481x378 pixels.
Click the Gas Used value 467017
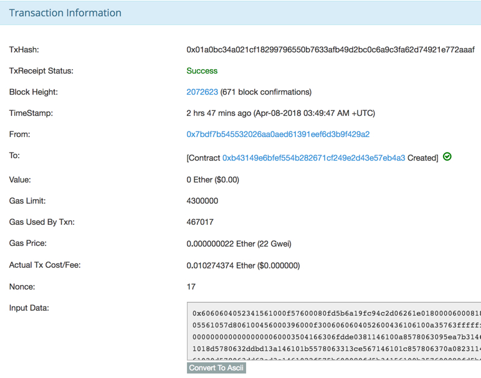(x=200, y=222)
